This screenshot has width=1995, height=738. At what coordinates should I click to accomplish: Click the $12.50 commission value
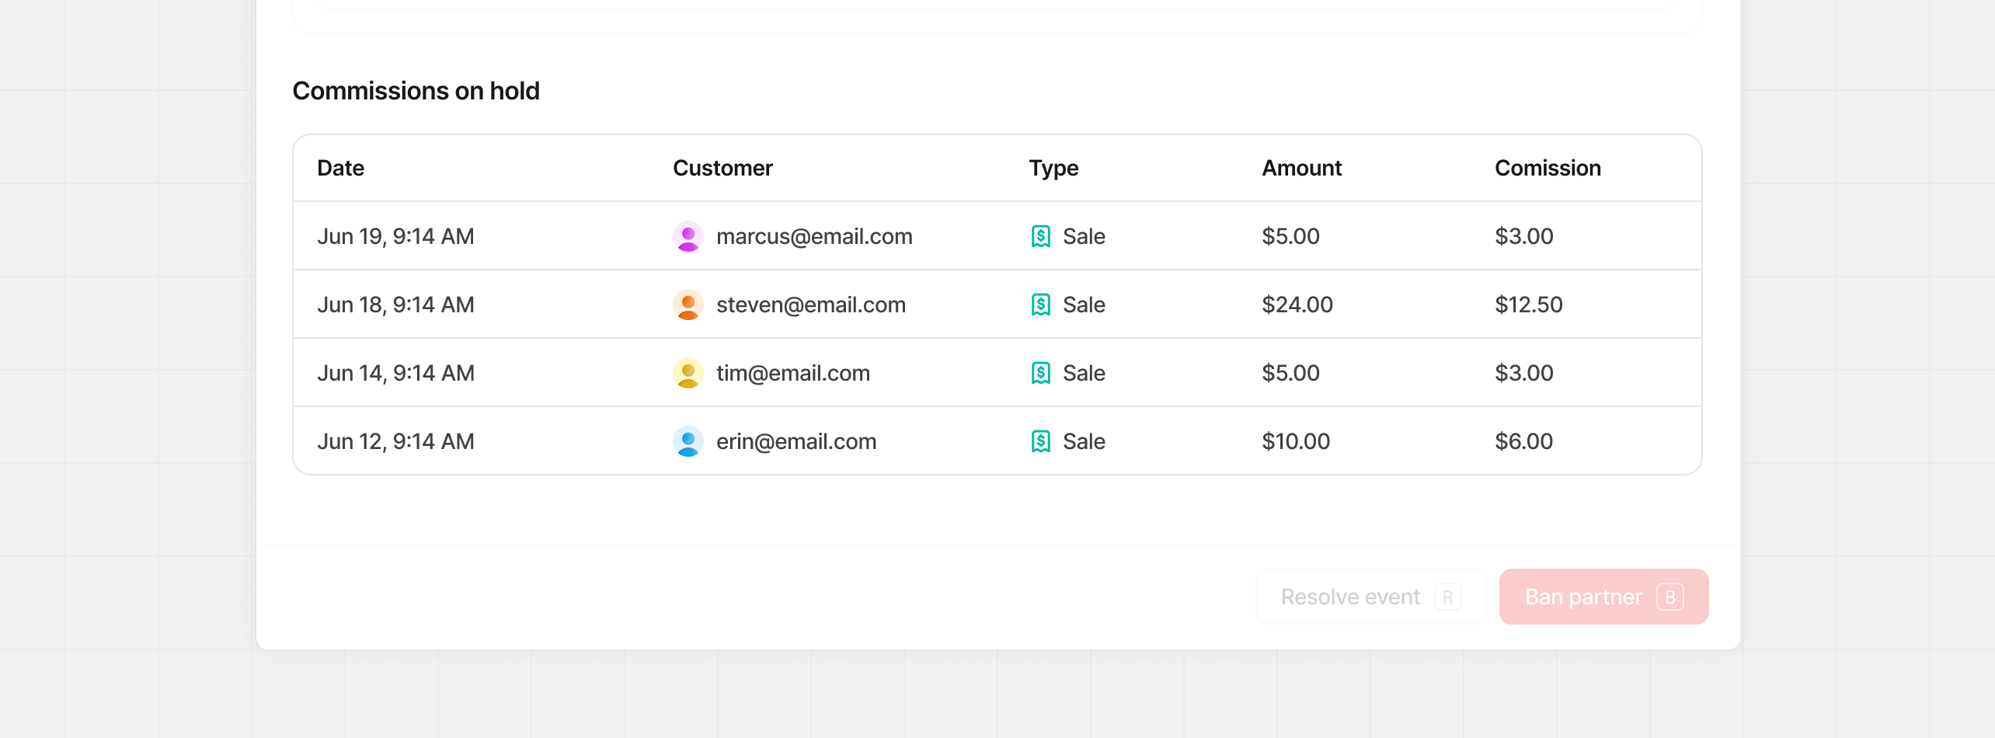[1528, 305]
